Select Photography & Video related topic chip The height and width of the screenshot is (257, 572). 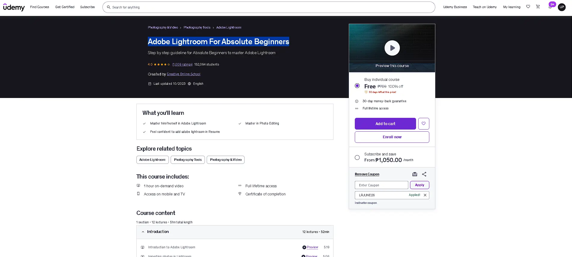tap(226, 160)
